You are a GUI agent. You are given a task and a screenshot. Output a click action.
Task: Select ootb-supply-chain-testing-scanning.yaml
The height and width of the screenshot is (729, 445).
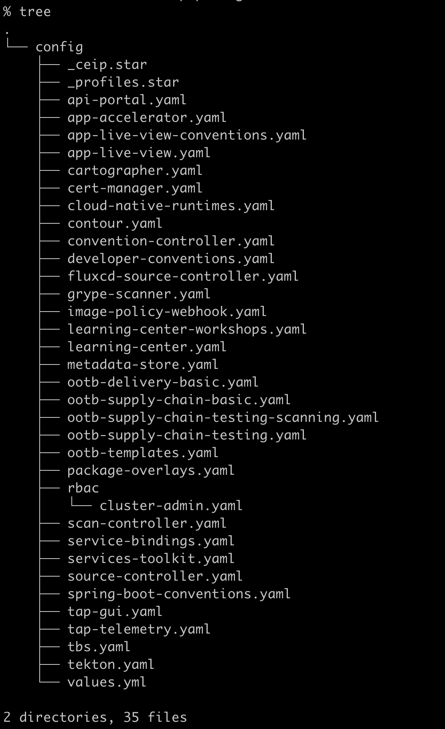(x=223, y=418)
